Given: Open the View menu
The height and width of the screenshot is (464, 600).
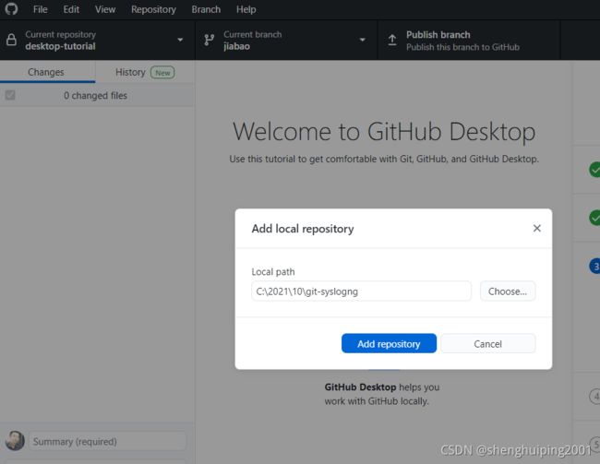Looking at the screenshot, I should click(x=105, y=9).
